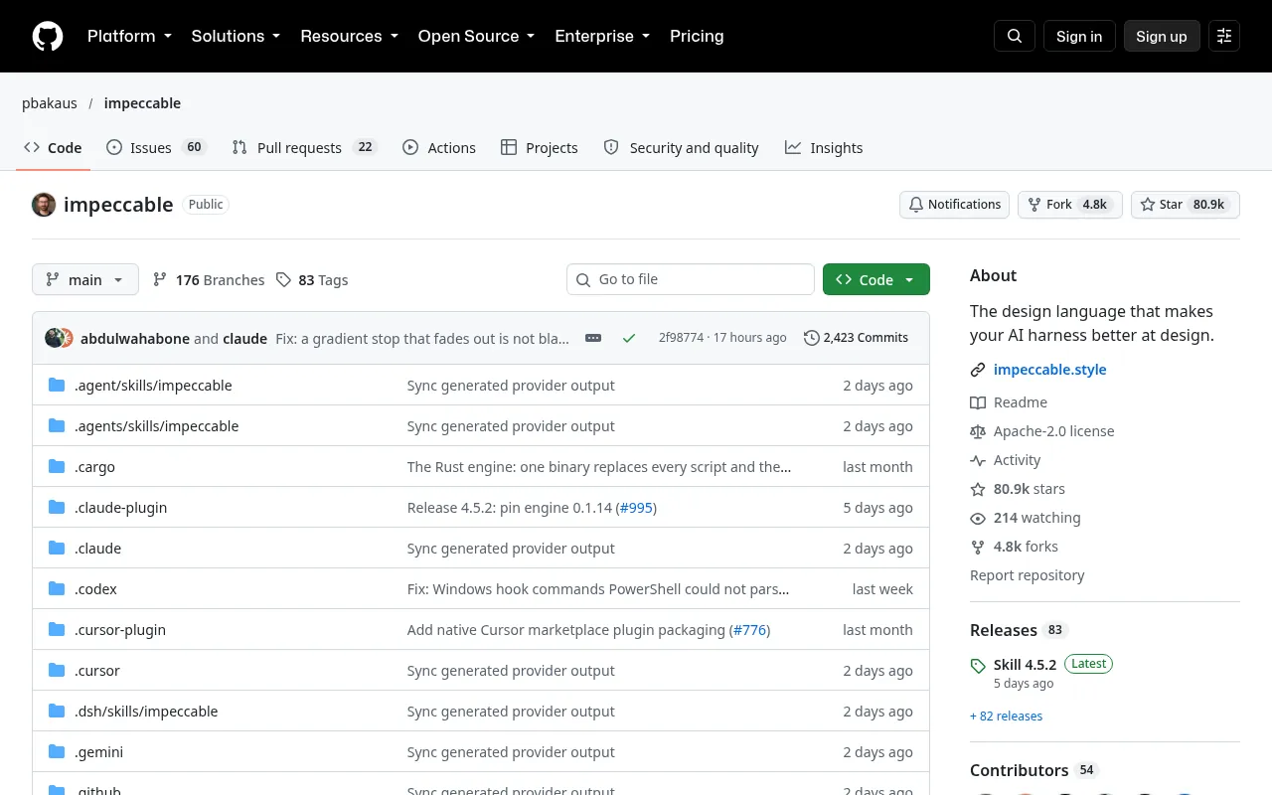Open the .cargo folder icon

point(57,467)
